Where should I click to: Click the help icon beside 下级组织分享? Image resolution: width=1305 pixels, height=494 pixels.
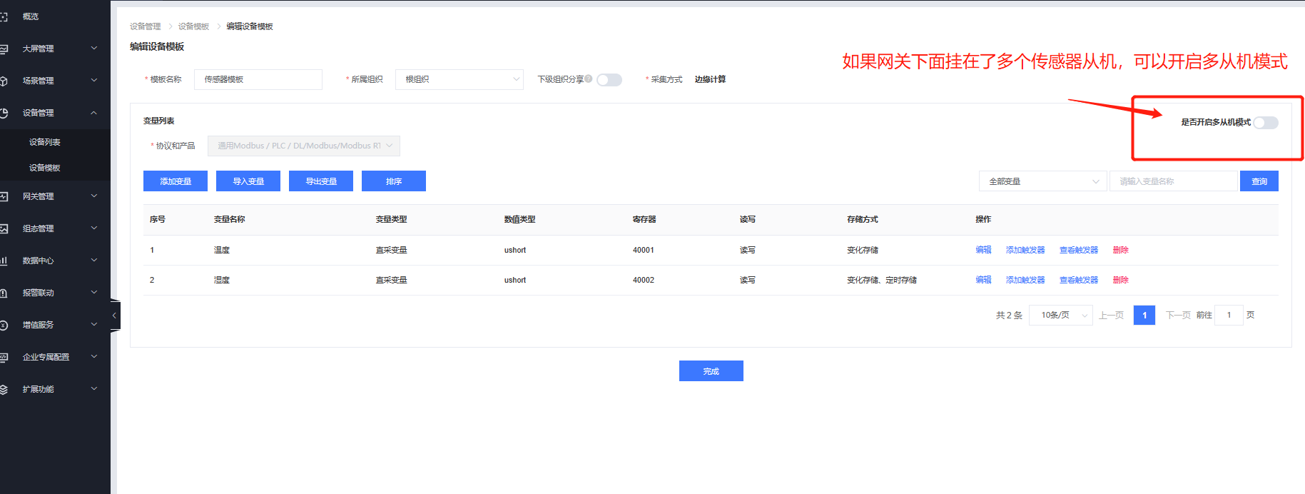589,79
